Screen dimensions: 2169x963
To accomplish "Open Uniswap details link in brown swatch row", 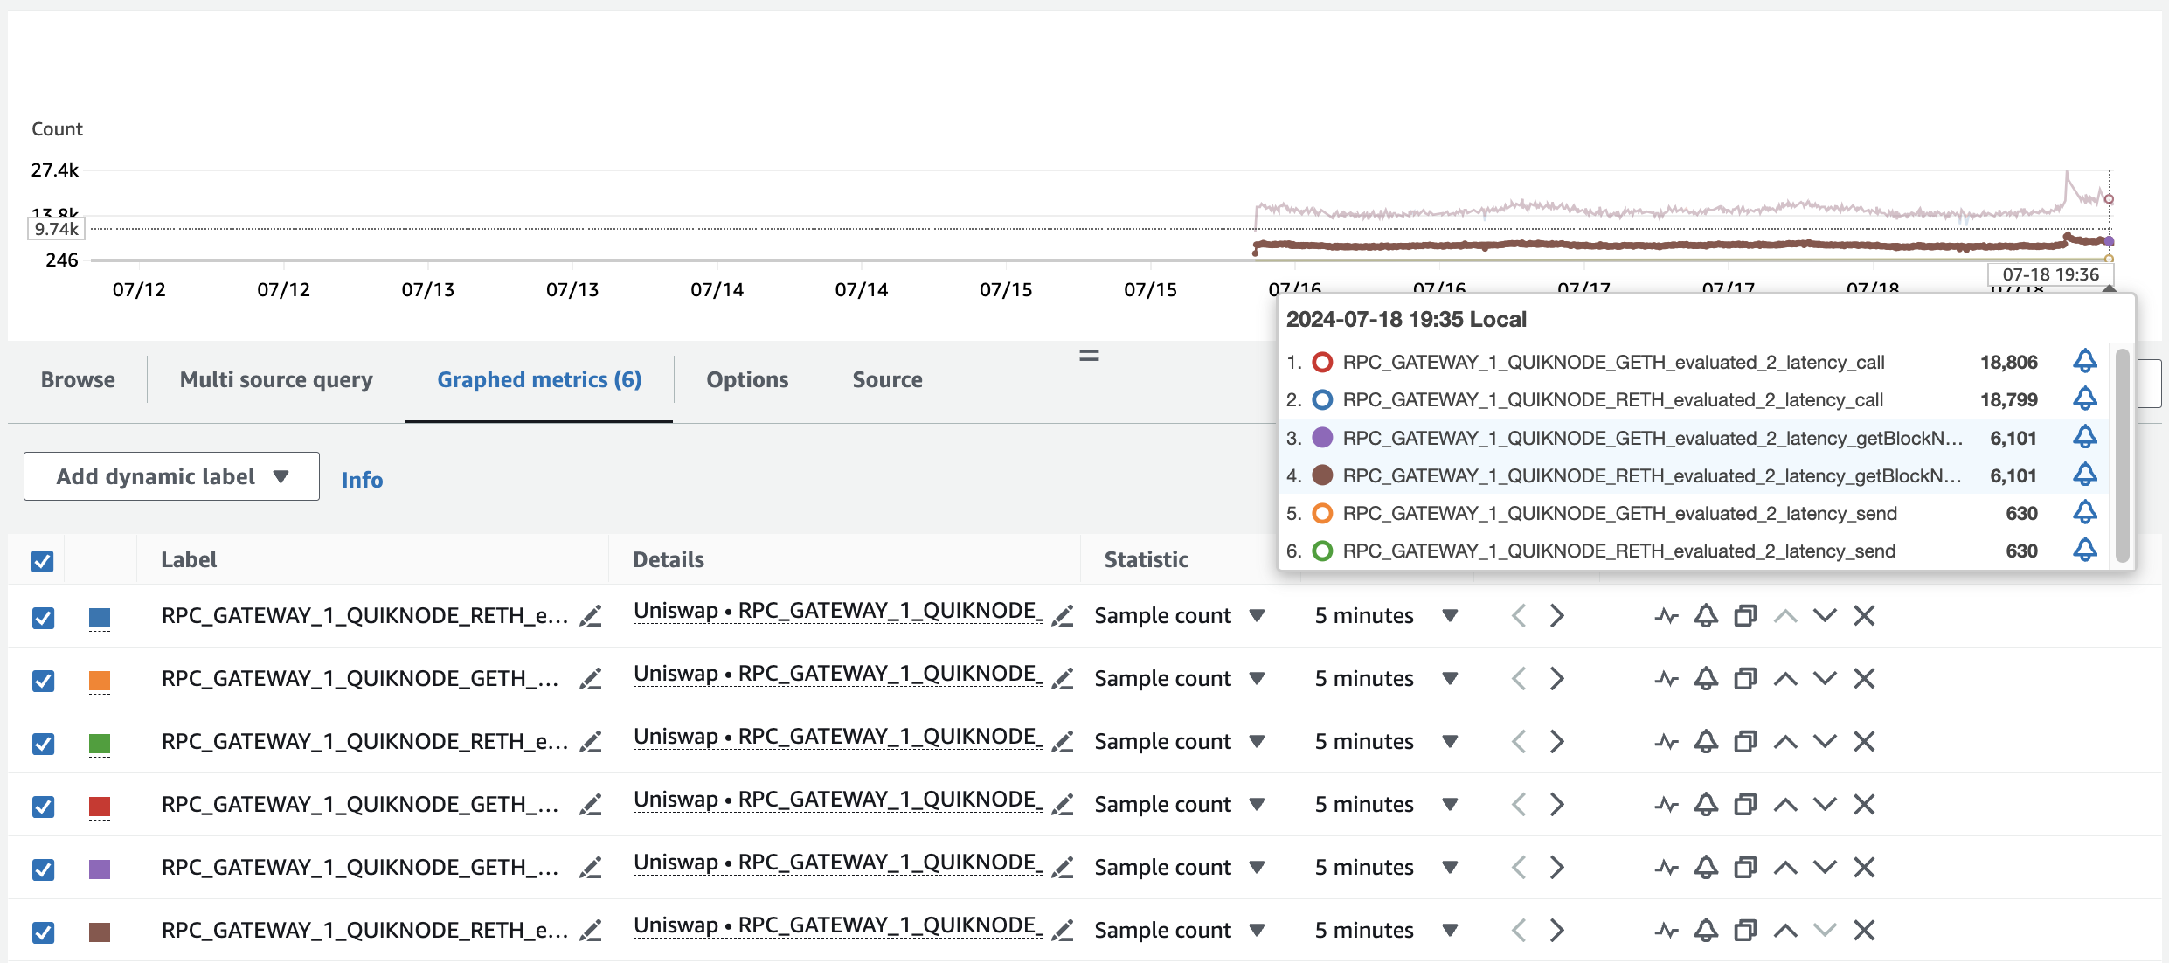I will 838,925.
